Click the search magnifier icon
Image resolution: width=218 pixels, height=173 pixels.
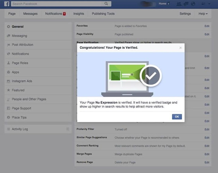106,4
